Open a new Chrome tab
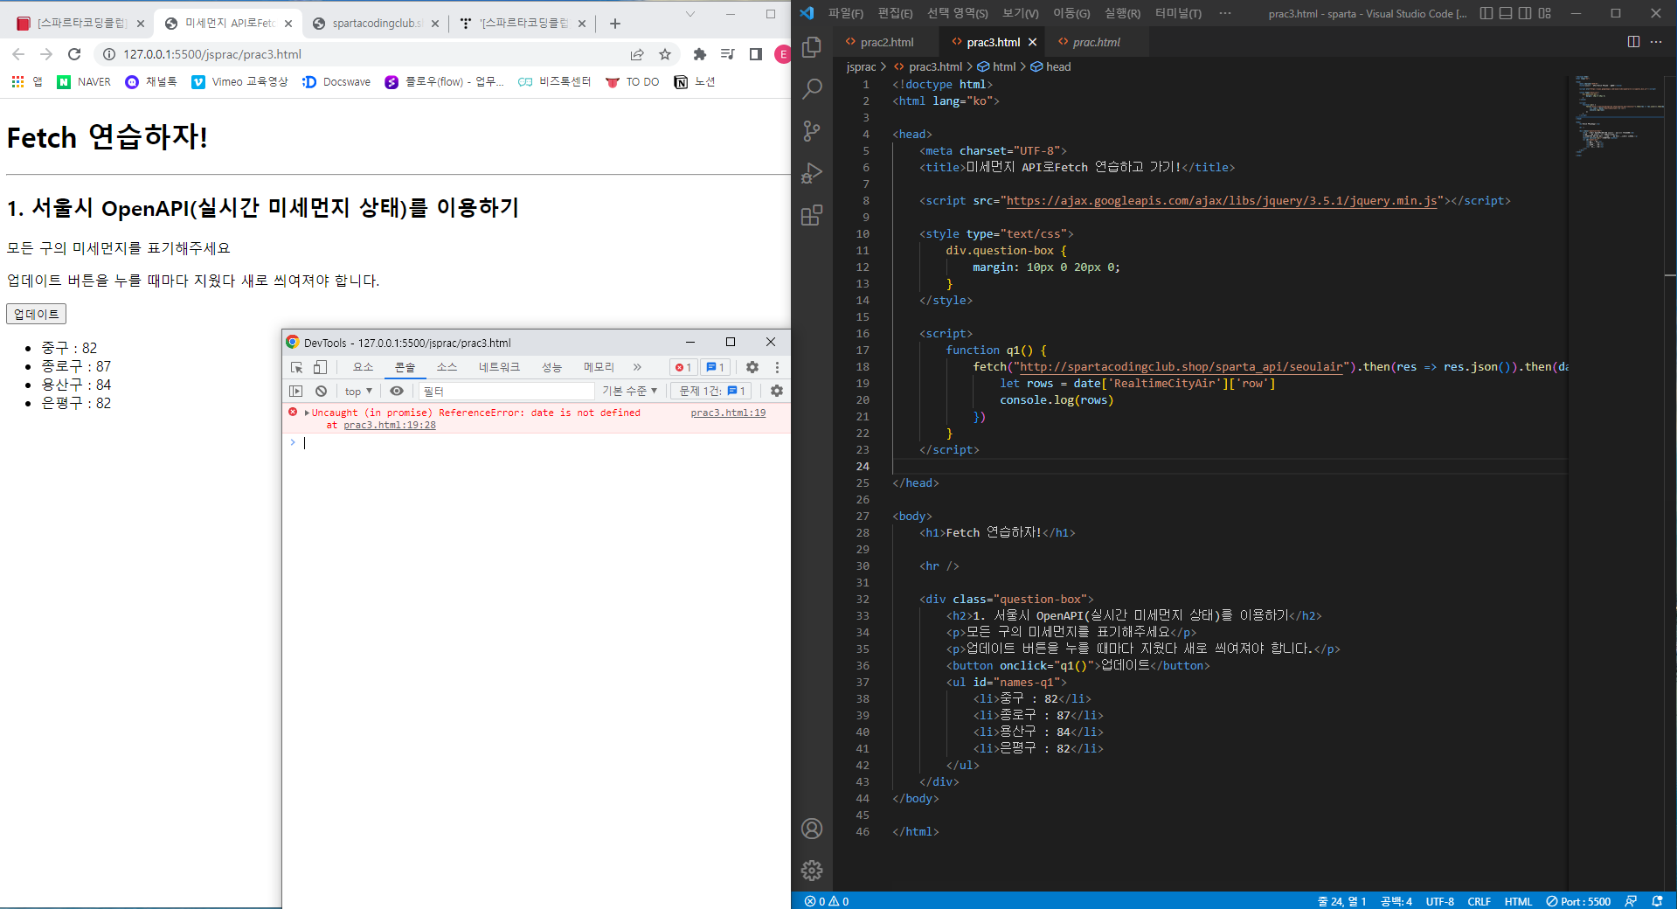 [x=615, y=24]
